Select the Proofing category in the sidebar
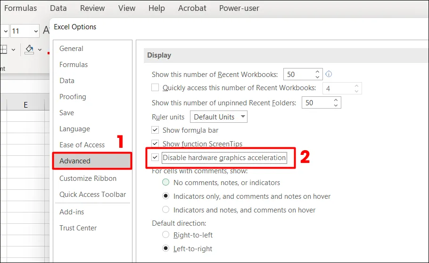The height and width of the screenshot is (263, 429). 73,97
